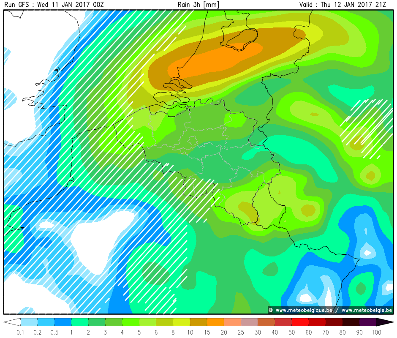Click the legend value label 50
This screenshot has height=338, width=397.
[x=292, y=332]
